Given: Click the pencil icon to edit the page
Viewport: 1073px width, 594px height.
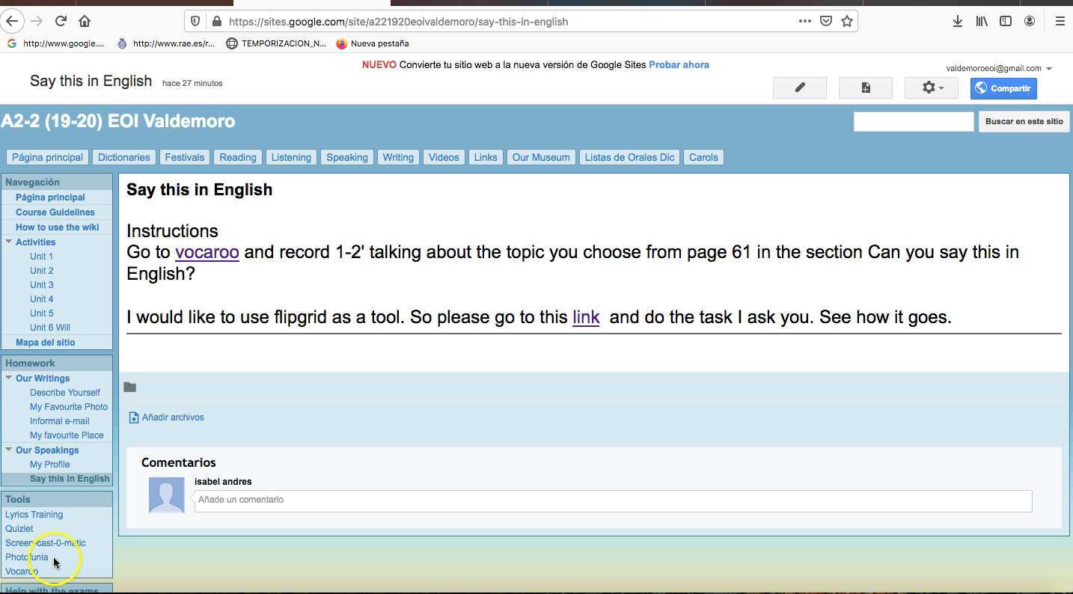Looking at the screenshot, I should (x=799, y=88).
